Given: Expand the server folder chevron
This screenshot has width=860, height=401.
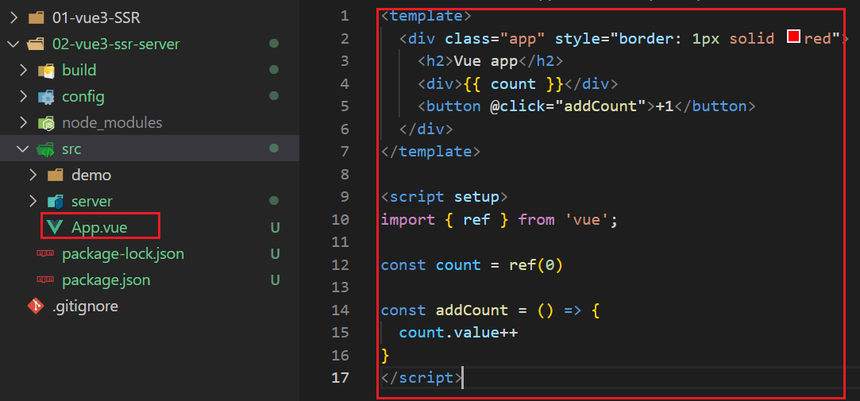Looking at the screenshot, I should pyautogui.click(x=33, y=202).
